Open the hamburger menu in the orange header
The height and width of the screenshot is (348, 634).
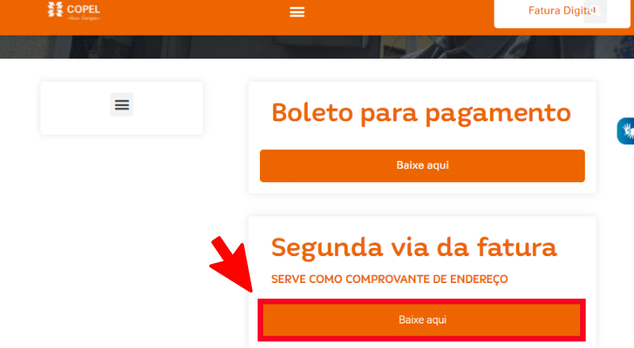click(297, 12)
